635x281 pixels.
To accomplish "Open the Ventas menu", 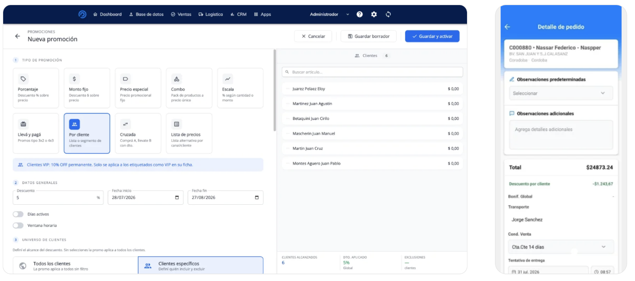I will (181, 14).
